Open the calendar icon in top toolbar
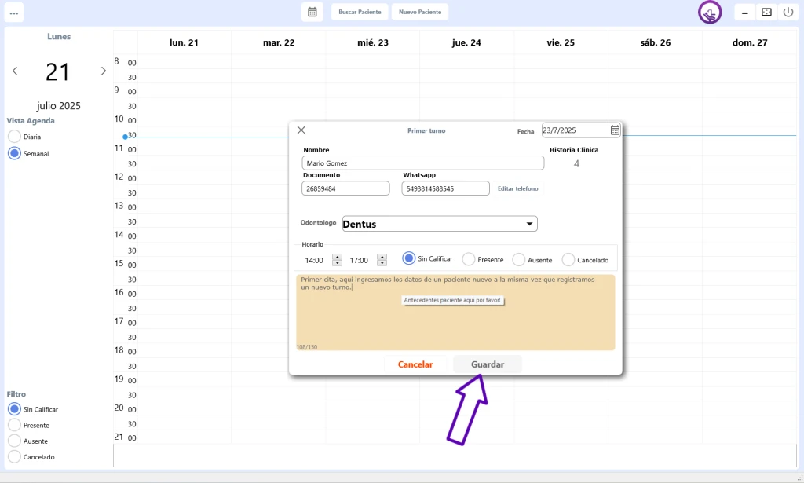This screenshot has width=804, height=483. tap(312, 12)
